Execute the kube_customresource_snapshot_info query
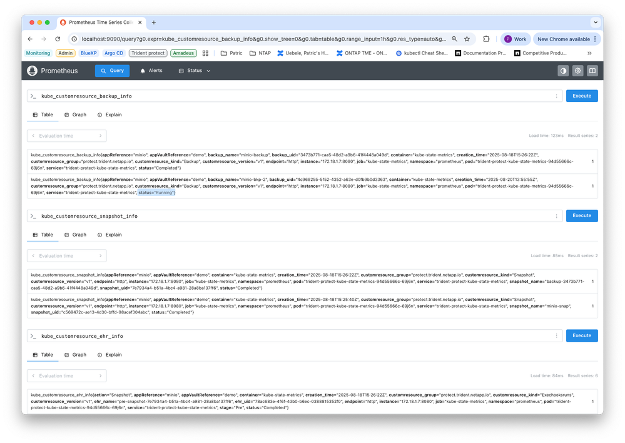 (582, 216)
